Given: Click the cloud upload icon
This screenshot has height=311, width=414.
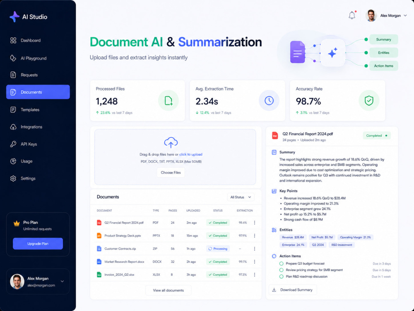Looking at the screenshot, I should point(171,142).
